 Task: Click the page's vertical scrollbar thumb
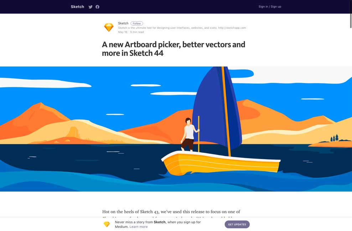click(x=351, y=14)
